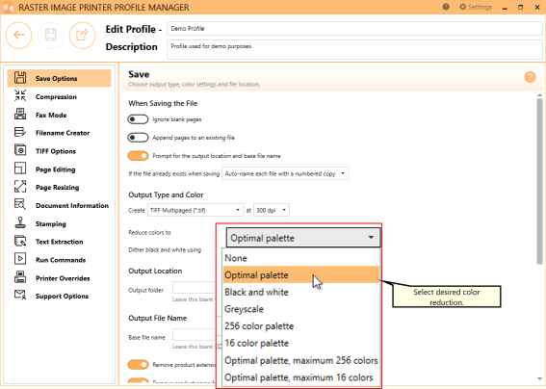546x389 pixels.
Task: Open Run Commands play icon
Action: [20, 259]
